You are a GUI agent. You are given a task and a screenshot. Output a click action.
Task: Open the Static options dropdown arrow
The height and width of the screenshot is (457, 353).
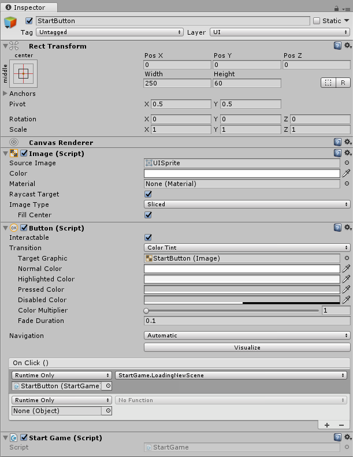347,21
